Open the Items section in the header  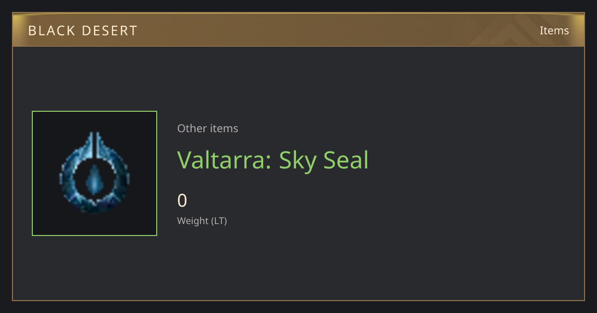click(x=554, y=30)
